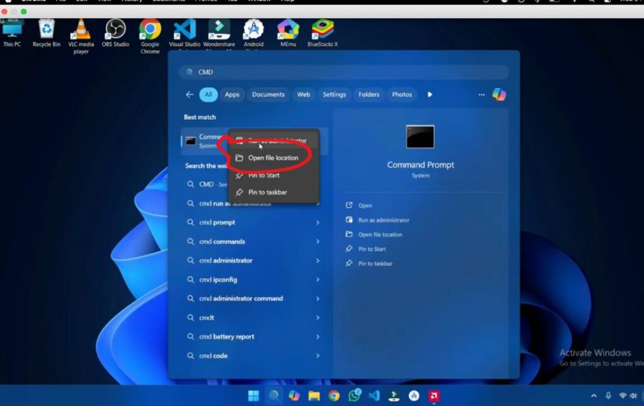Switch to the Apps filter tab
Viewport: 644px width, 406px height.
click(x=232, y=95)
